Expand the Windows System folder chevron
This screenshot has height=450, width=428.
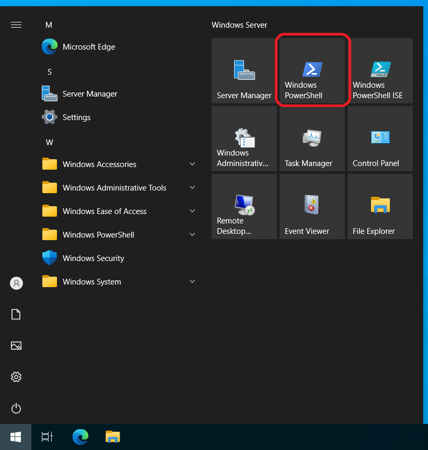(x=192, y=281)
